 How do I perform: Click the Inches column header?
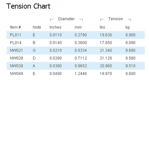[x=55, y=27]
